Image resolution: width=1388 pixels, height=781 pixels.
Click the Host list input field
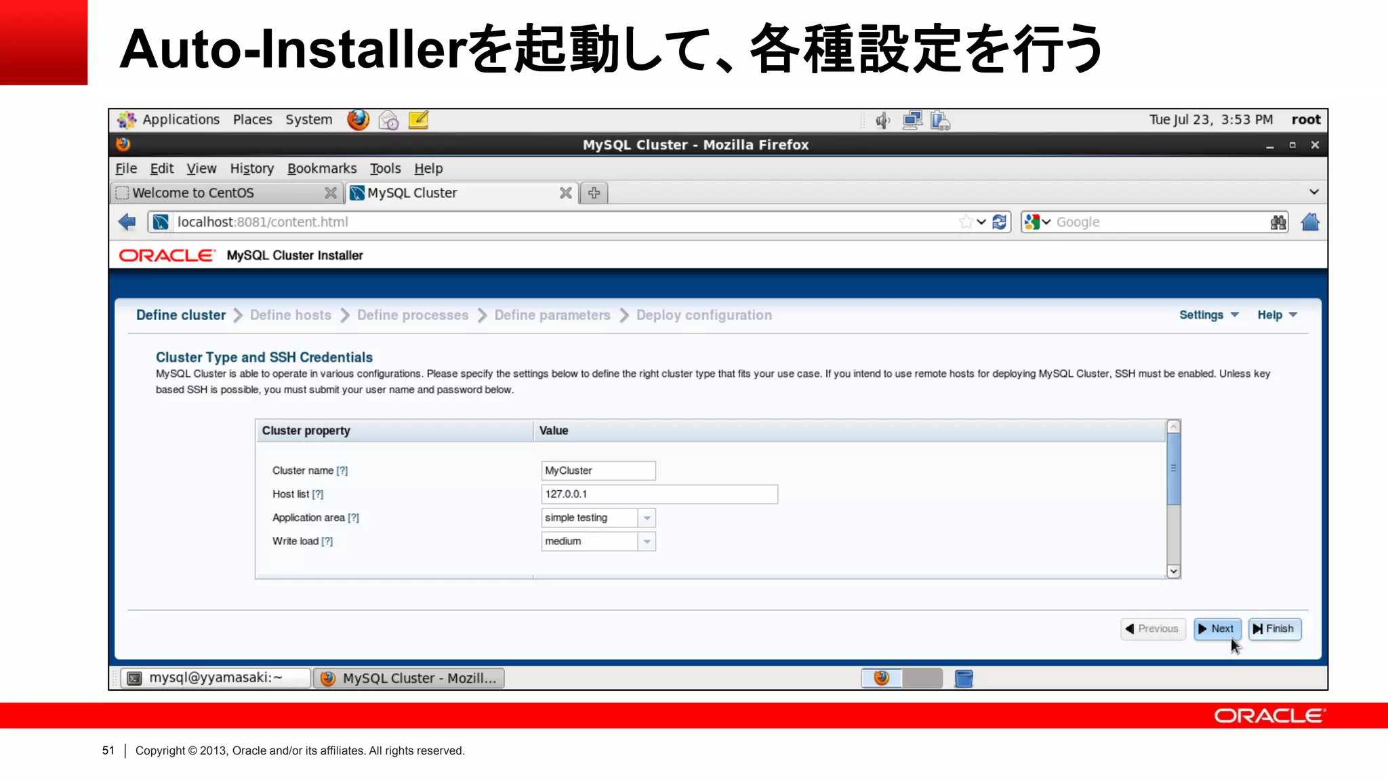click(x=659, y=494)
